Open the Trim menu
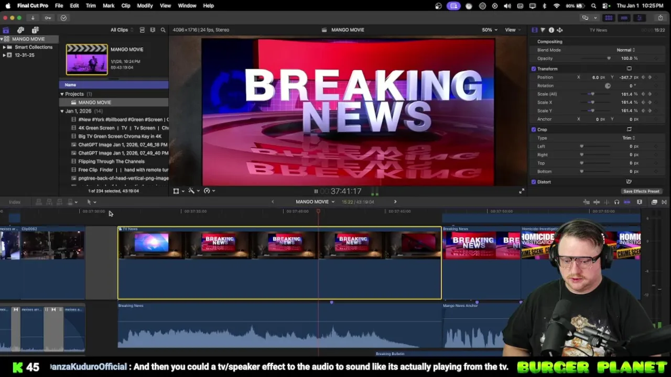The height and width of the screenshot is (377, 671). pyautogui.click(x=91, y=6)
